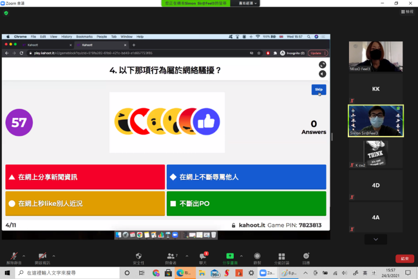Choose red answer 在網上分享新聞資訊

85,177
